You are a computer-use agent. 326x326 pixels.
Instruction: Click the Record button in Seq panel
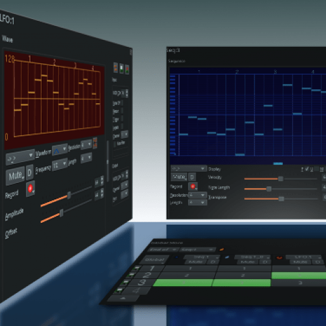[x=192, y=186]
